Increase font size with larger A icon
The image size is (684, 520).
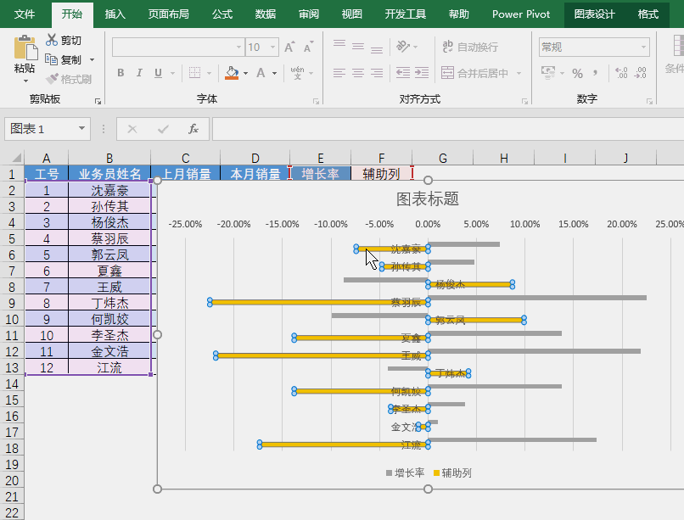coord(289,47)
